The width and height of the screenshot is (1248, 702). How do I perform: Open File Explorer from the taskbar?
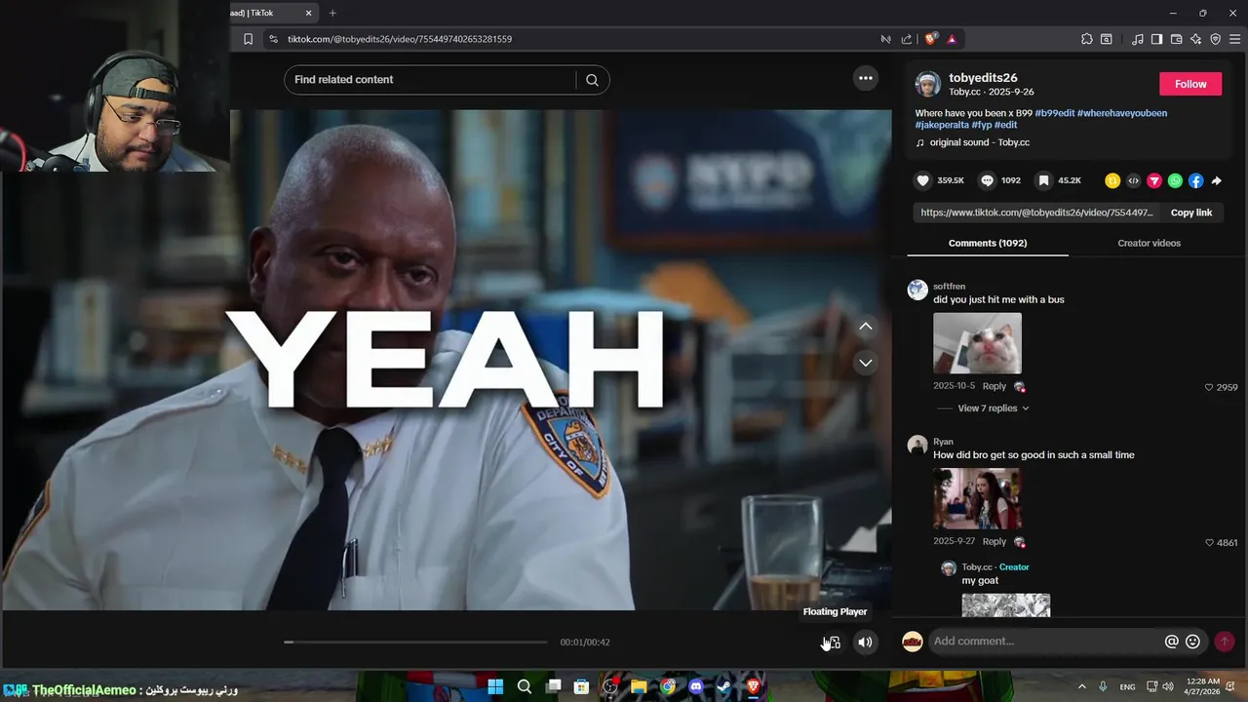click(639, 686)
